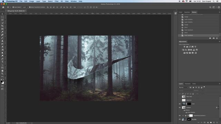The image size is (221, 124).
Task: Open Auto-Select Layer dropdown in options bar
Action: tap(25, 7)
